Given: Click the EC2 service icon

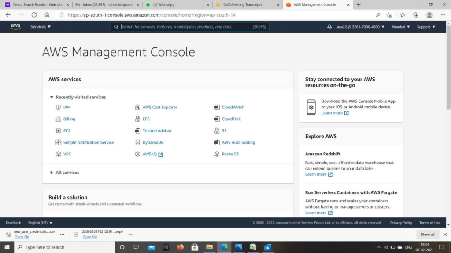Looking at the screenshot, I should (x=59, y=130).
